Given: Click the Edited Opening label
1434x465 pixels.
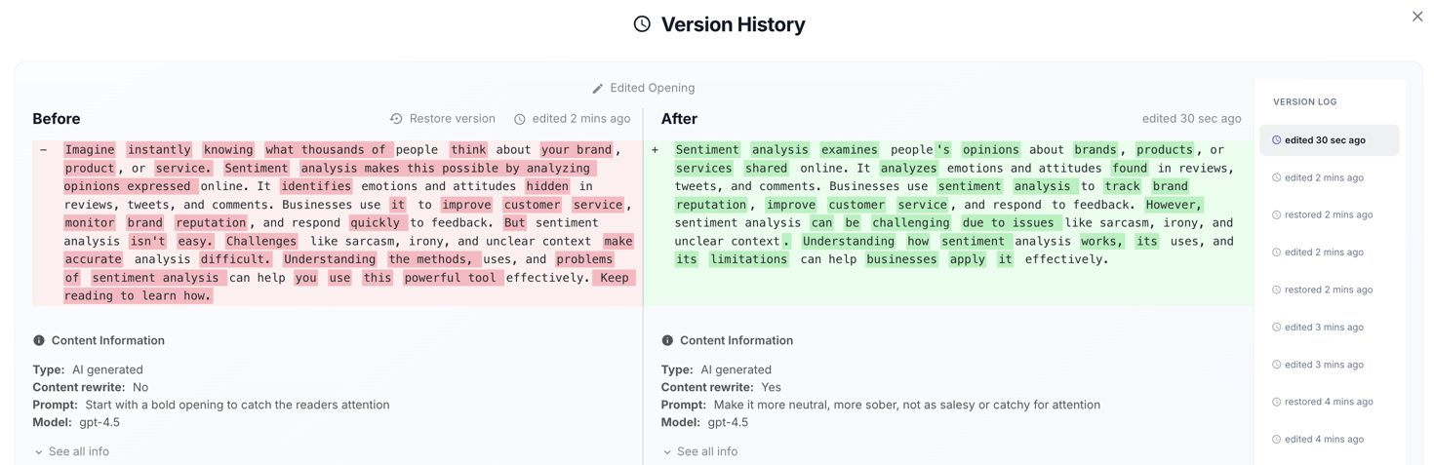Looking at the screenshot, I should [x=652, y=88].
